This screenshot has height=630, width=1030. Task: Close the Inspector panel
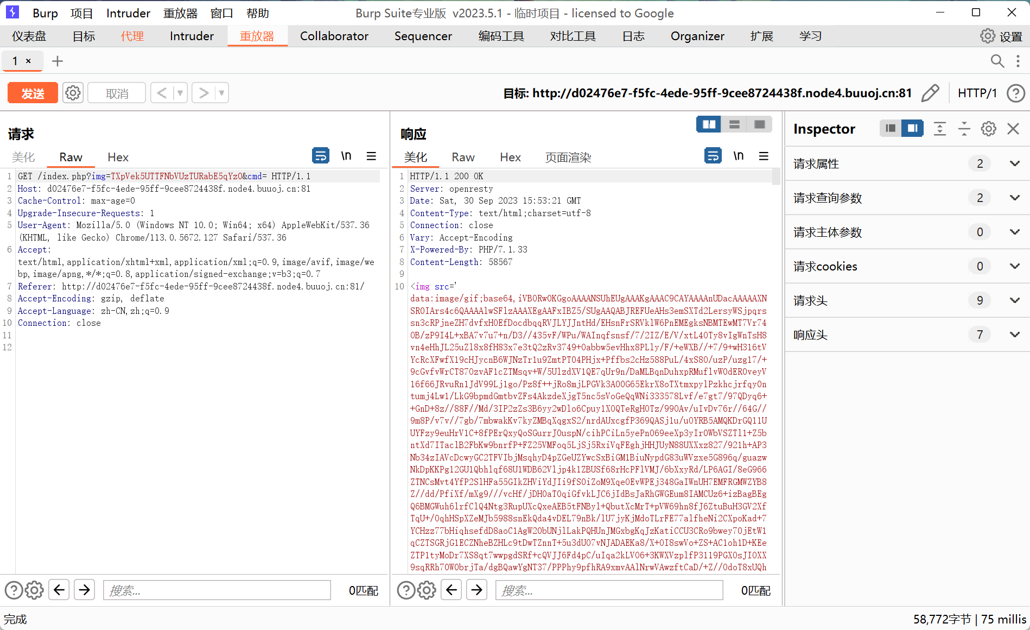coord(1013,129)
